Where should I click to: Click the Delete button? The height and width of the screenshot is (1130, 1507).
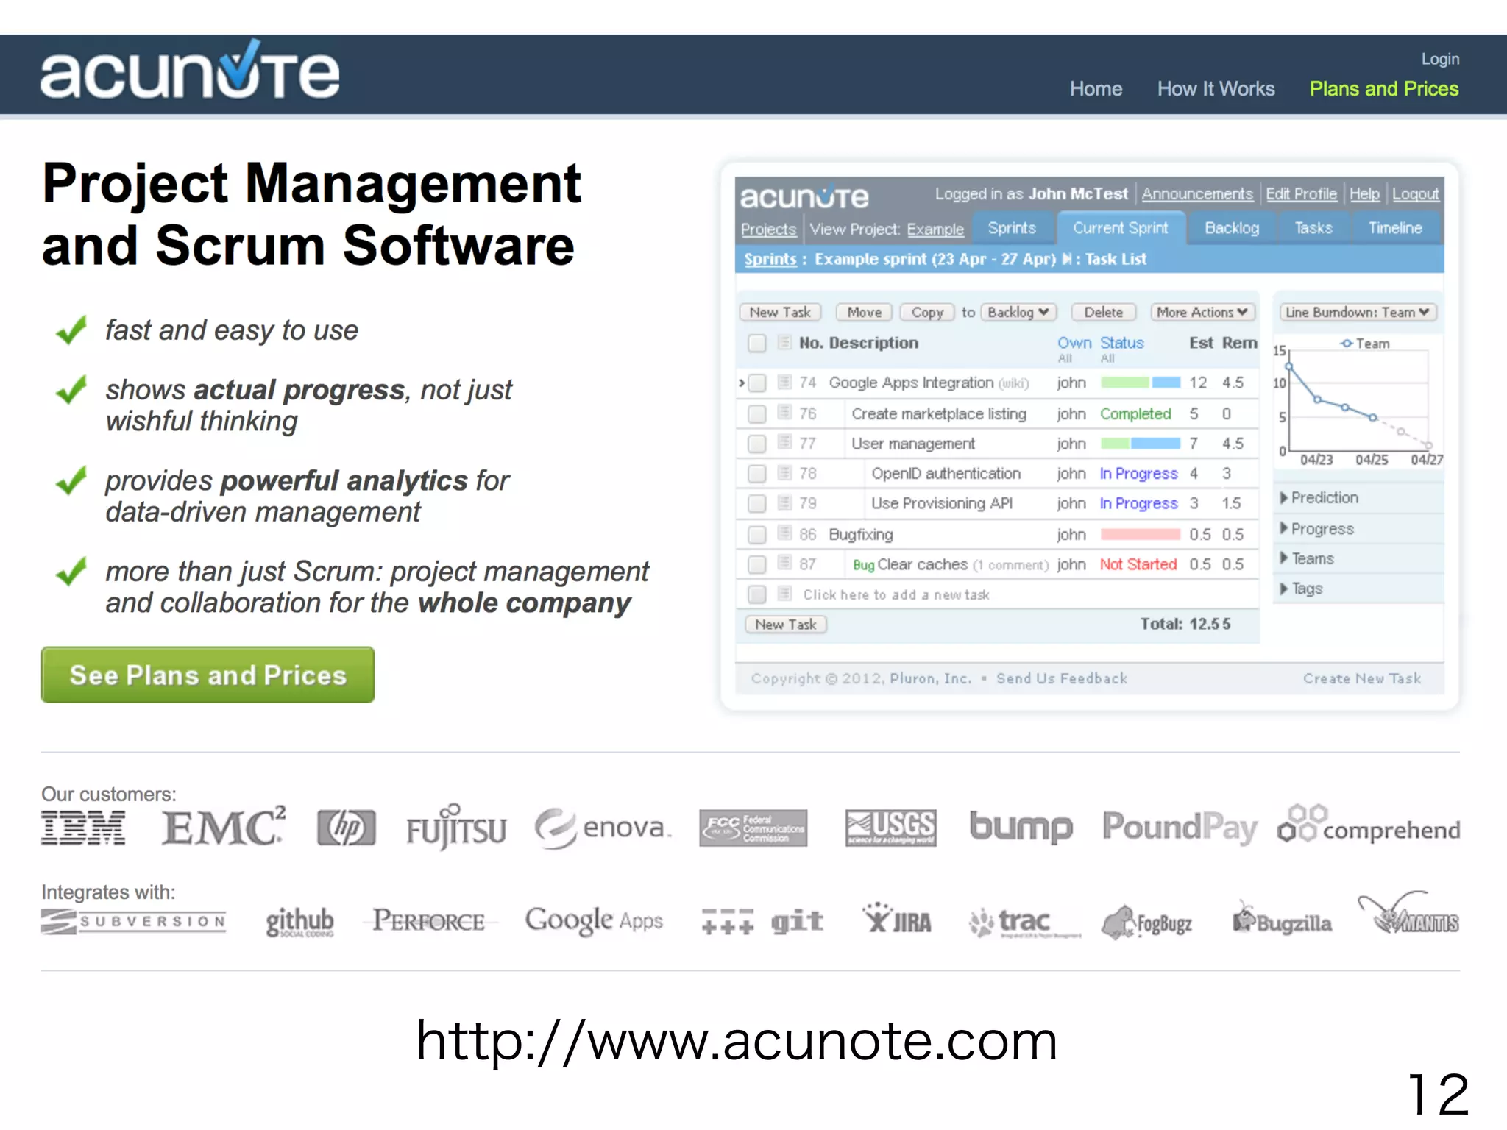click(x=1104, y=312)
